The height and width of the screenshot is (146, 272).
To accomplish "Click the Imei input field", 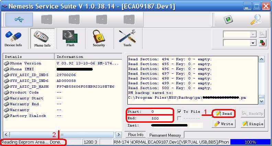I will [x=177, y=125].
